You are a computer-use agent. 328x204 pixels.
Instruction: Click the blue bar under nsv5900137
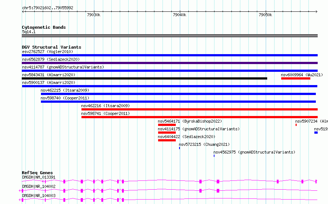[x=170, y=86]
